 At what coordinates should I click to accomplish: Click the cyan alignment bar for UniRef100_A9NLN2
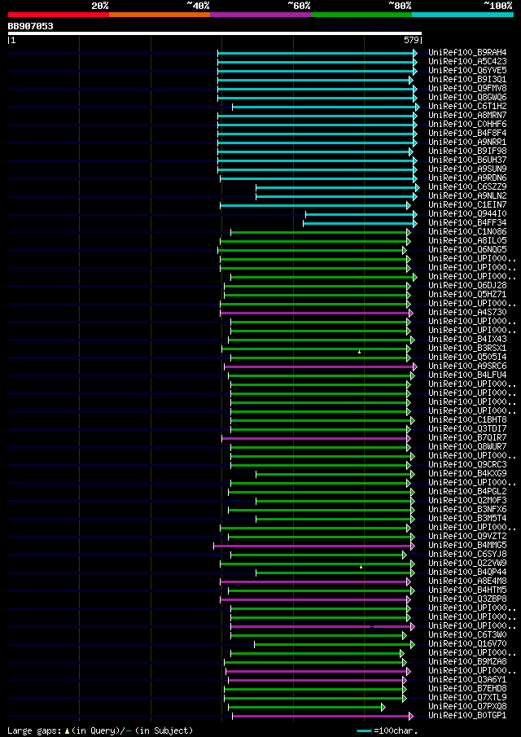pyautogui.click(x=335, y=196)
